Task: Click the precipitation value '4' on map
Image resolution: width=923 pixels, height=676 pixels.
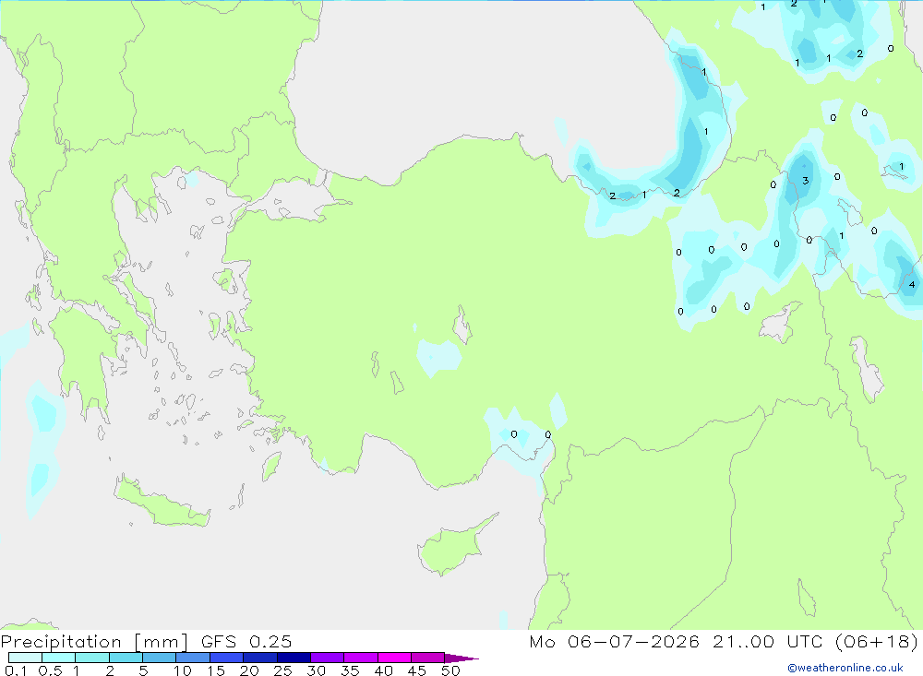Action: (x=912, y=285)
